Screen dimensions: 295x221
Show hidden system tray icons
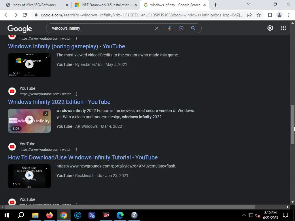pyautogui.click(x=244, y=215)
